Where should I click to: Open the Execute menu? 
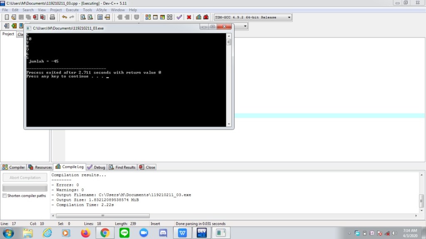[x=72, y=10]
